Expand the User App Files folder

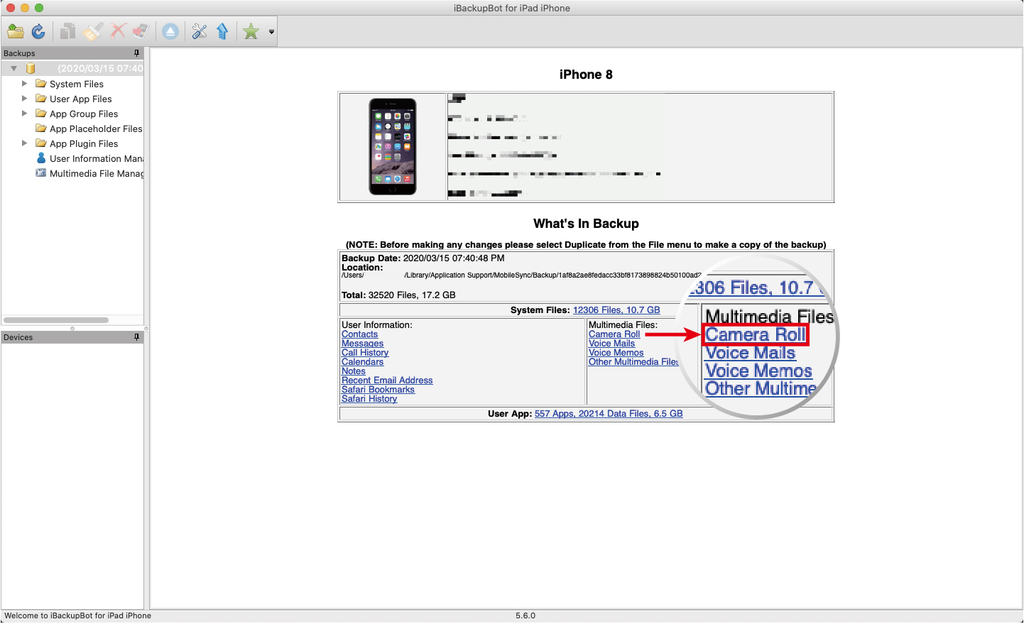point(24,98)
